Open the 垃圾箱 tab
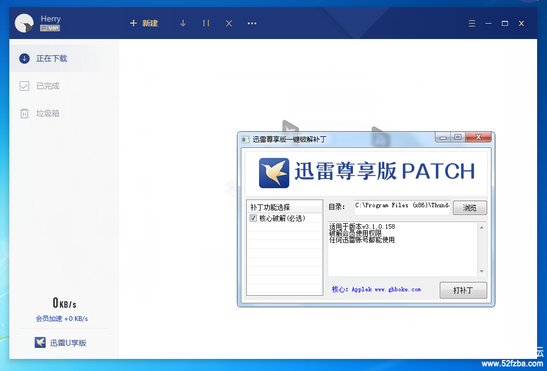The width and height of the screenshot is (547, 371). tap(64, 113)
